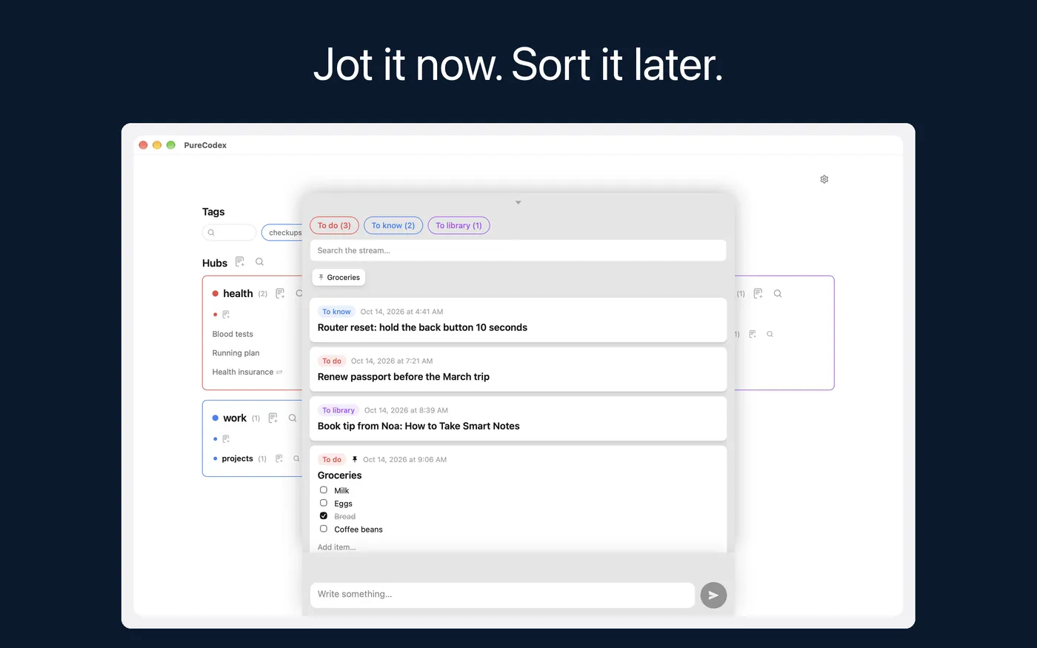Click the link arrows beside Health insurance
Screen dimensions: 1037x648
[x=279, y=372]
